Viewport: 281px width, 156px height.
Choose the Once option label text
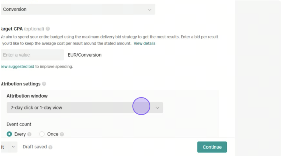[x=53, y=134]
